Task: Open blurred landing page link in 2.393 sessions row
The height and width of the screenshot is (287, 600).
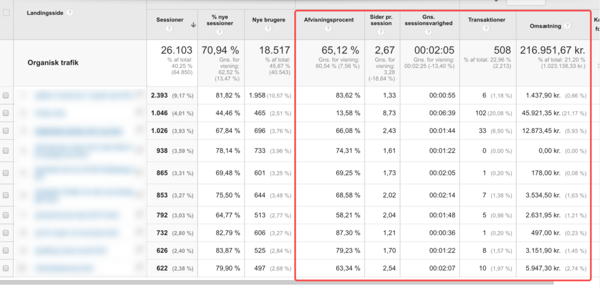Action: [83, 96]
